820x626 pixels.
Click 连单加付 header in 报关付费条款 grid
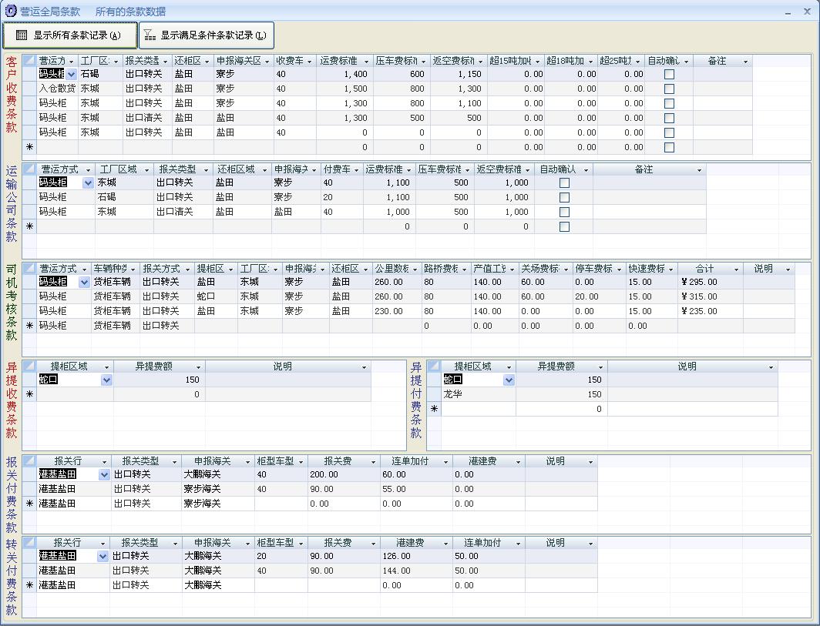(415, 461)
